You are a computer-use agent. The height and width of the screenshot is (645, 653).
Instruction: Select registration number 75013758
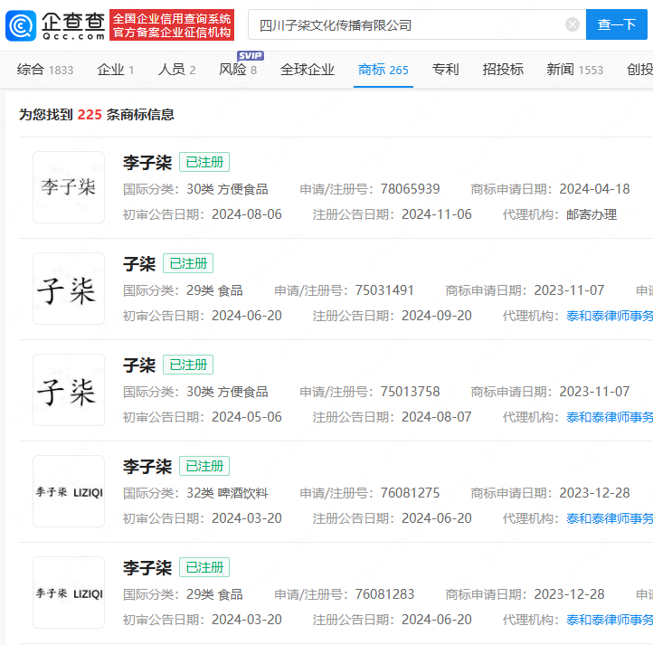click(x=411, y=392)
